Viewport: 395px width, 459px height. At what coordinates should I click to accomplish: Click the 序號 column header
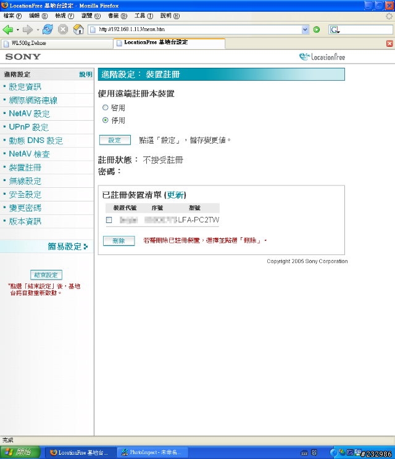coord(157,208)
